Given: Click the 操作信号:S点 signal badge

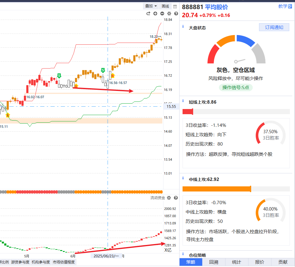Looking at the screenshot, I should click(x=236, y=88).
